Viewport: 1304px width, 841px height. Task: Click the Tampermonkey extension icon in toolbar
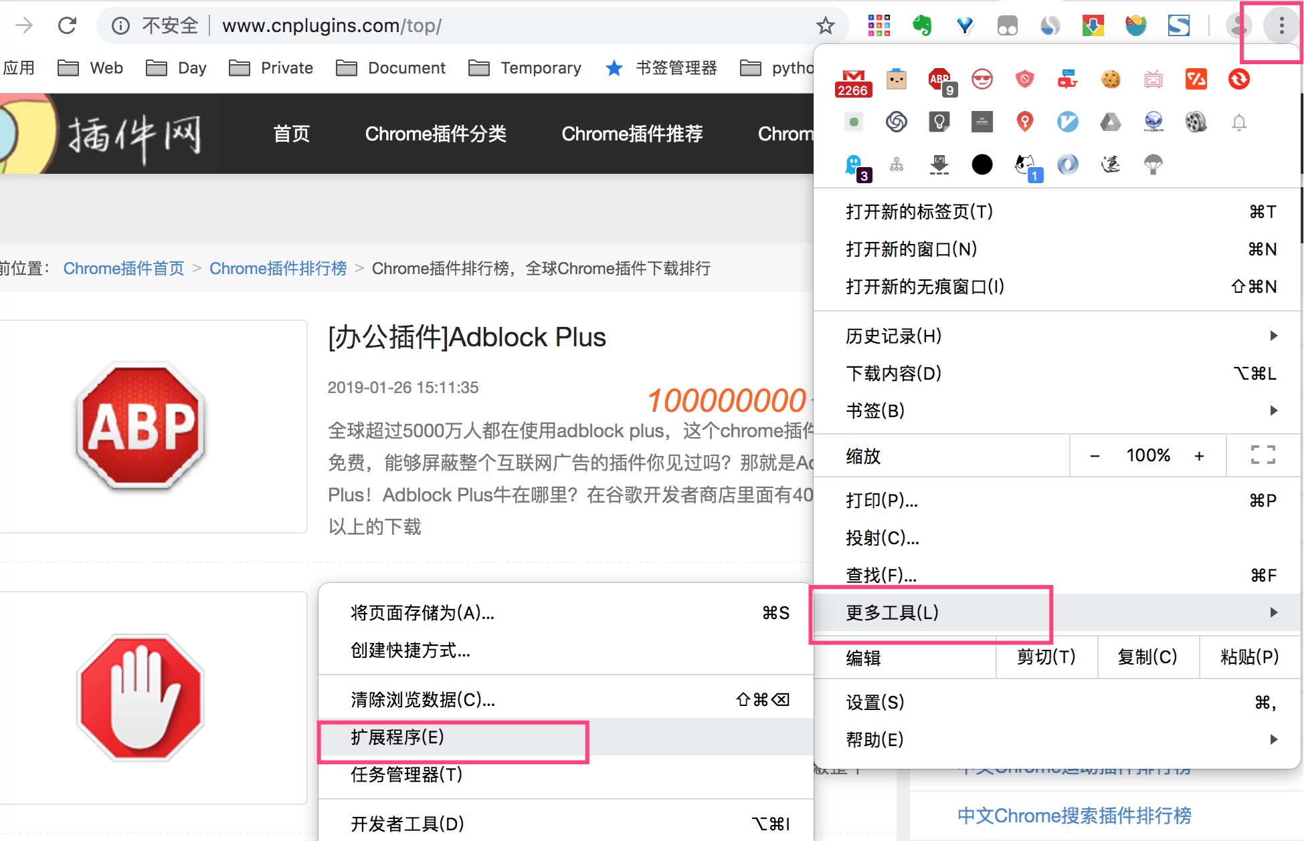coord(1007,26)
